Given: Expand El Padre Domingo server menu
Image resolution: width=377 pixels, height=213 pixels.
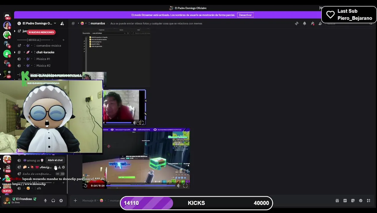Looking at the screenshot, I should [38, 23].
